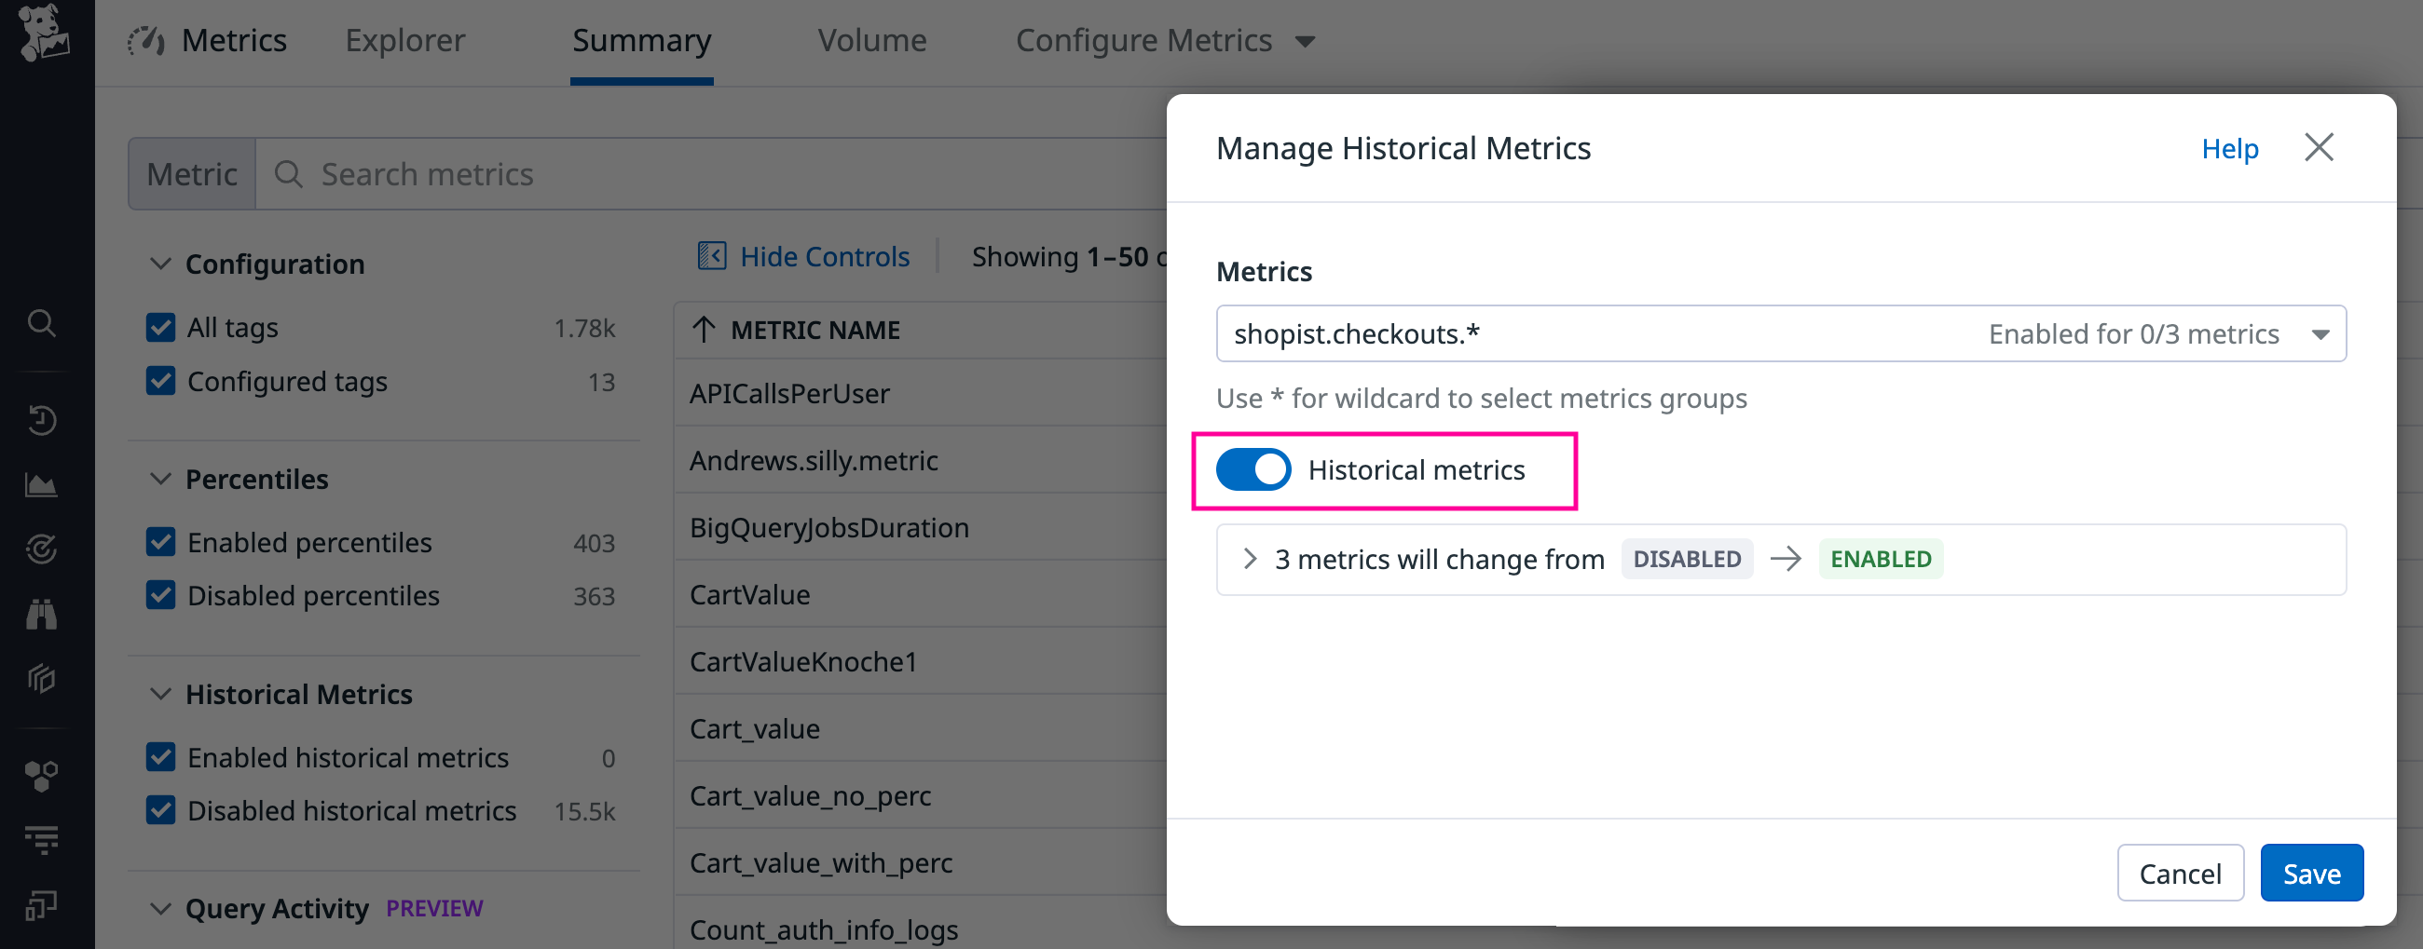Click the filter facets sidebar icon
The height and width of the screenshot is (949, 2423).
click(42, 839)
